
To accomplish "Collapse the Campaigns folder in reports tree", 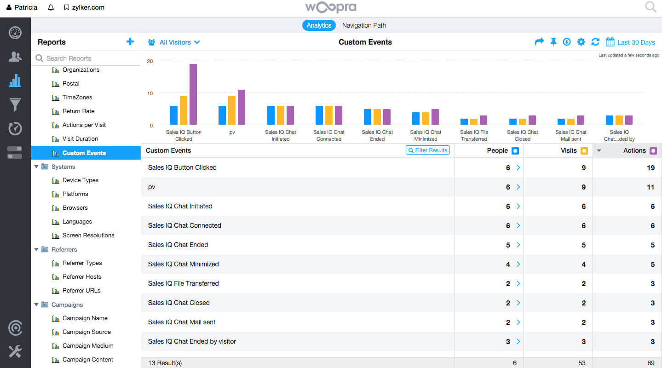I will point(37,305).
